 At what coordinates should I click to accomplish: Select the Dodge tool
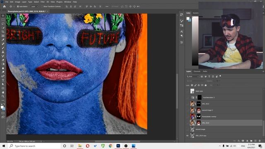coord(3,72)
